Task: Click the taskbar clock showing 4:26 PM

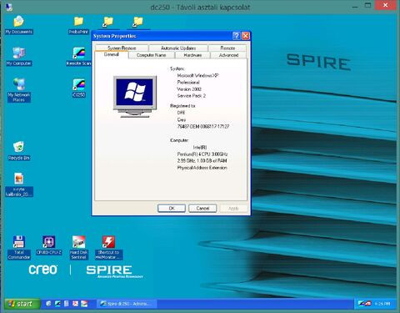Action: pyautogui.click(x=382, y=304)
